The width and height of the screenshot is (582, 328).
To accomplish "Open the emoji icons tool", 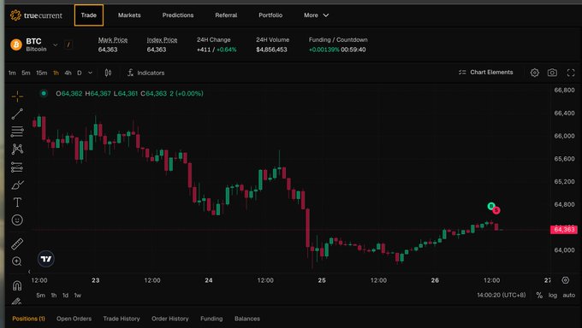I will (17, 220).
